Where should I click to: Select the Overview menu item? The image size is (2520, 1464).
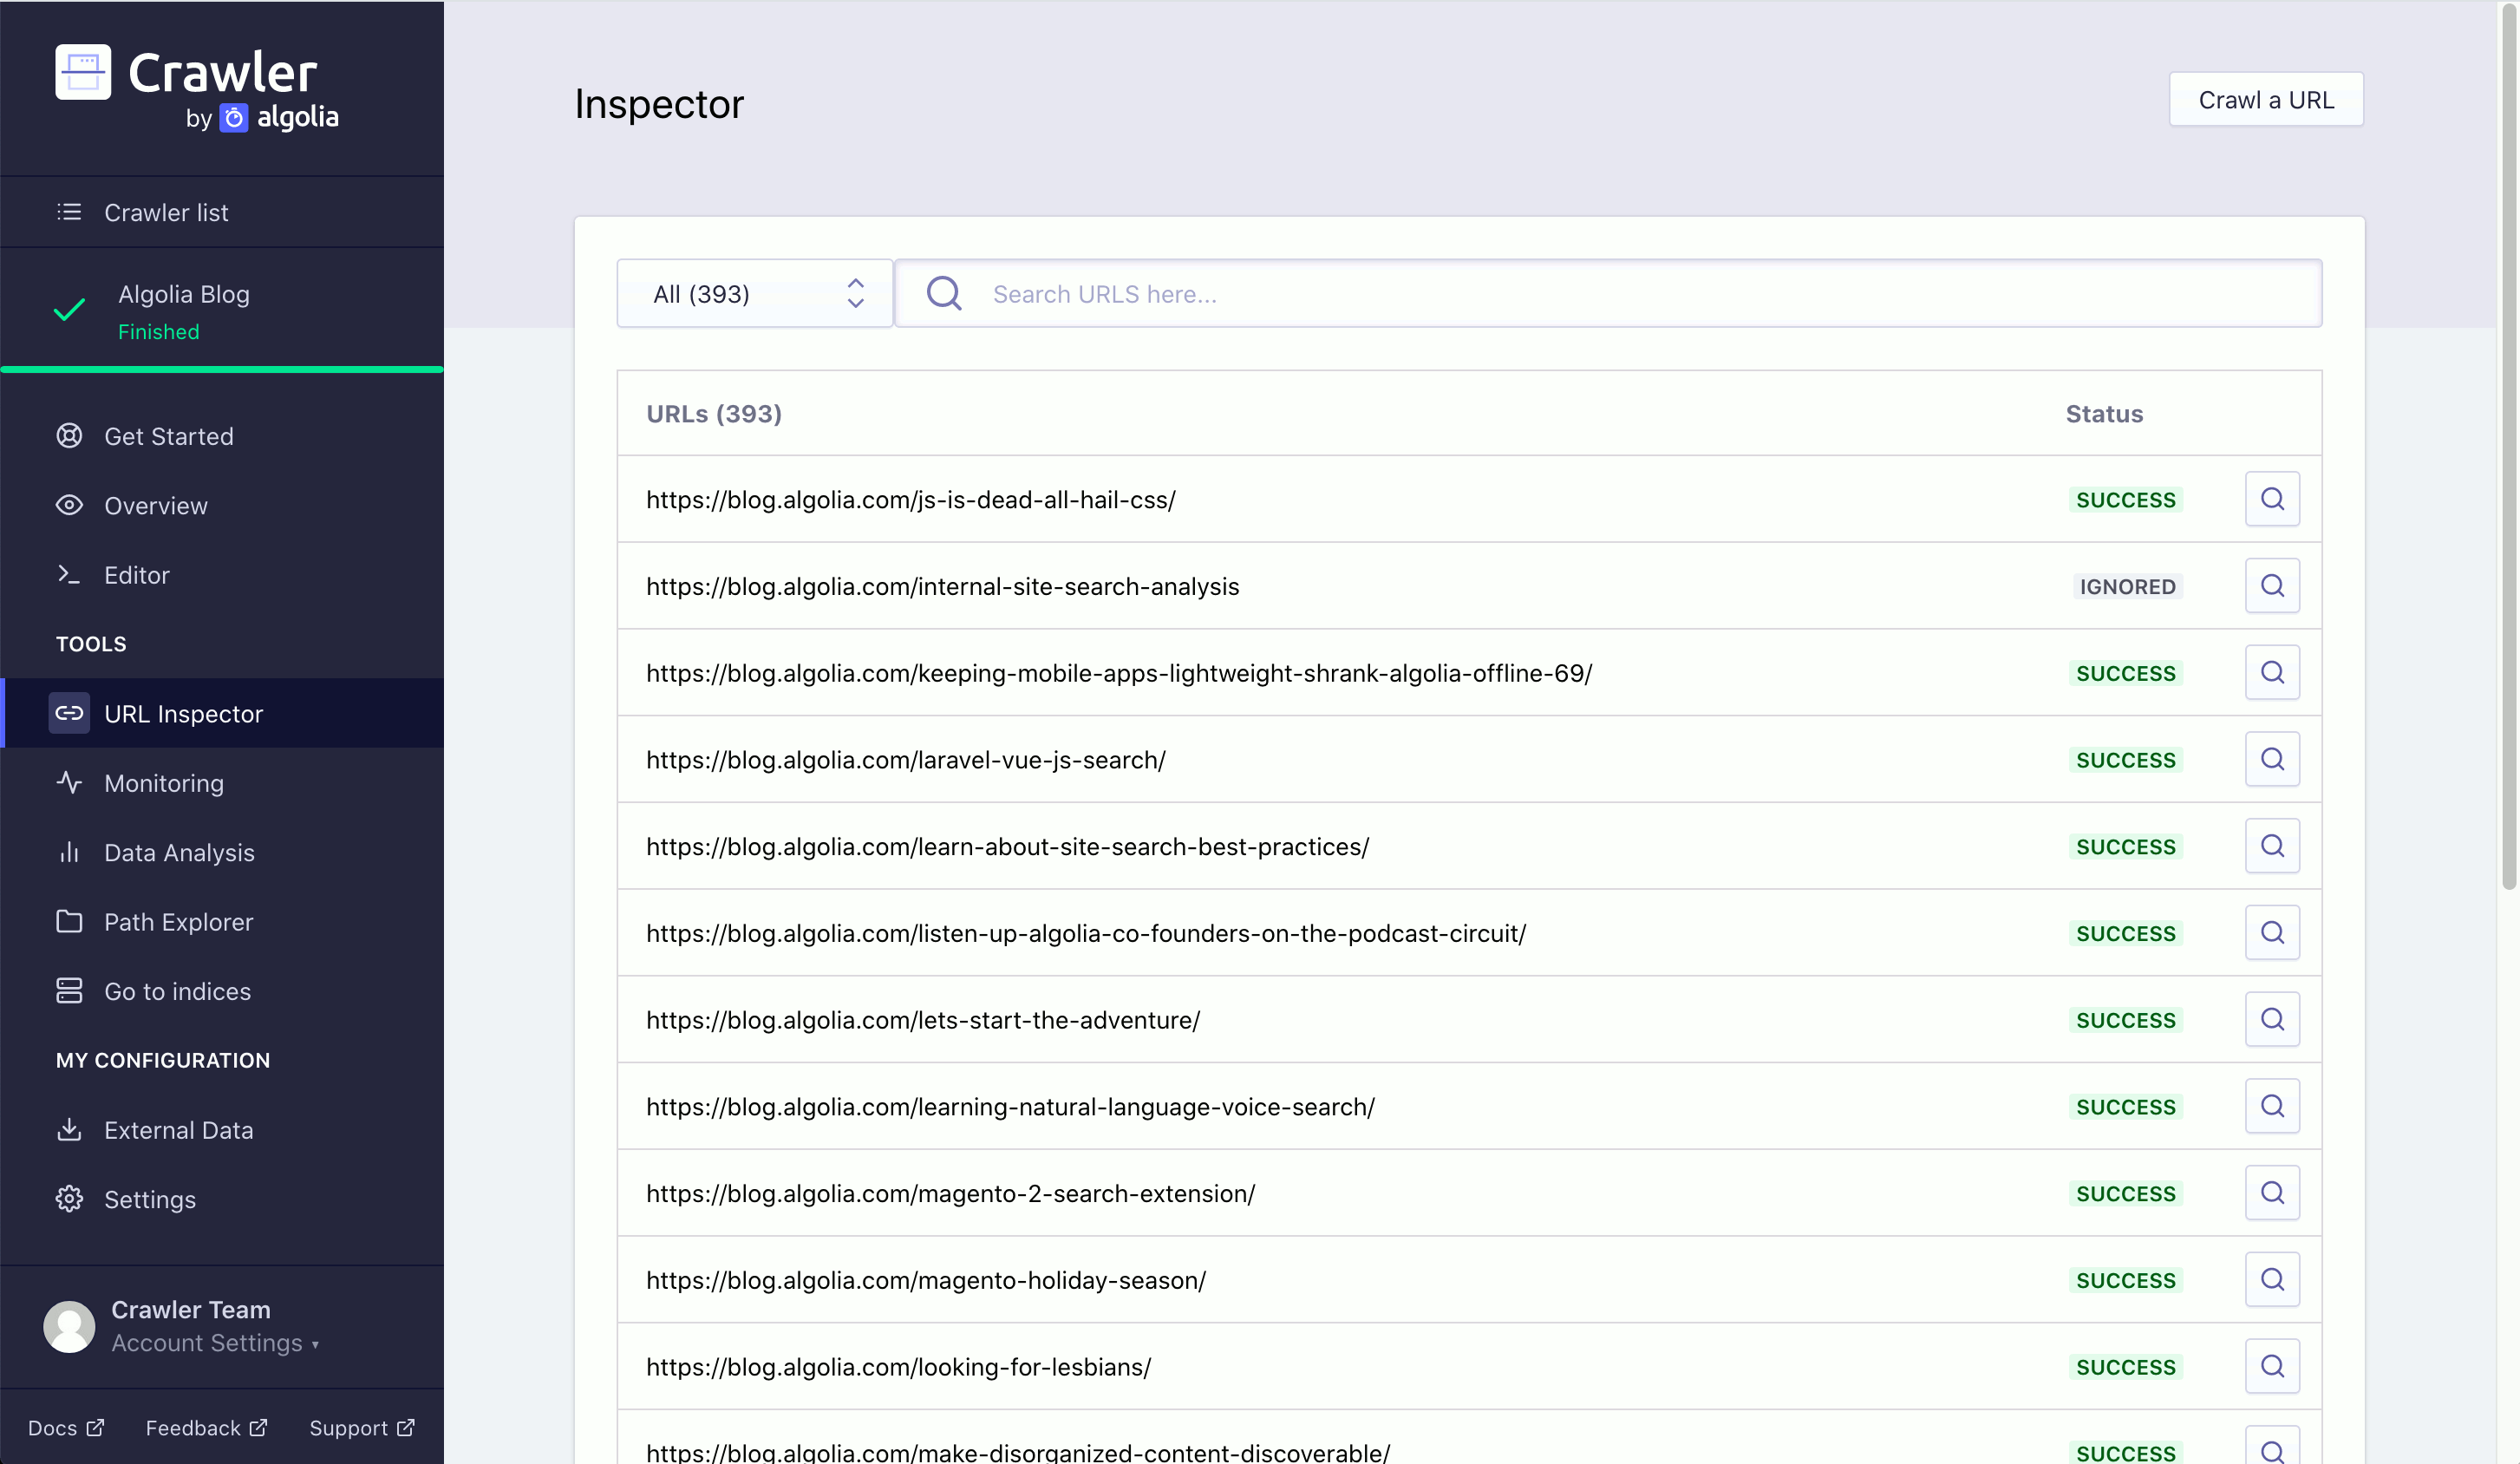[x=155, y=506]
